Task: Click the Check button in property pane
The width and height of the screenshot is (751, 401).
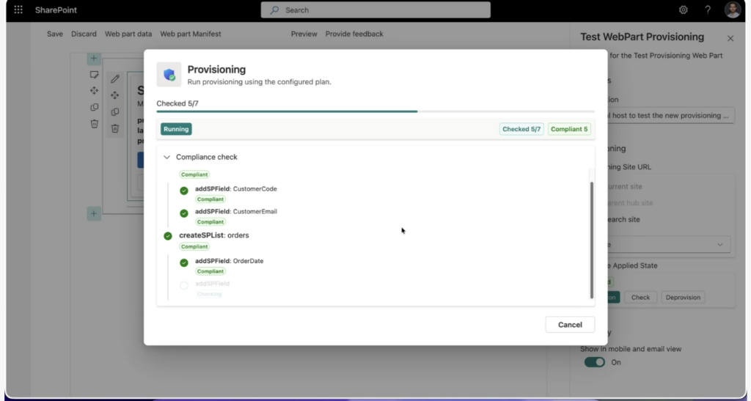Action: 640,297
